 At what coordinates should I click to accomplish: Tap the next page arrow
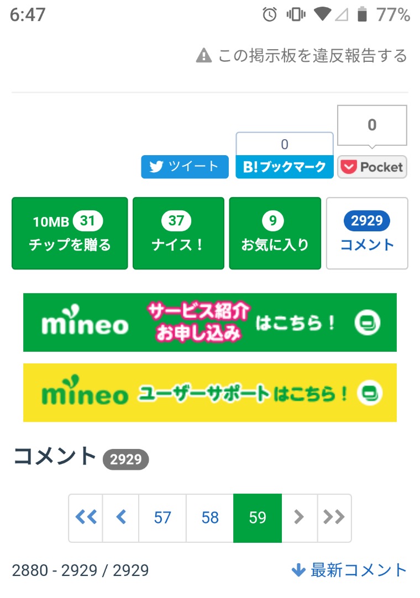click(x=299, y=518)
